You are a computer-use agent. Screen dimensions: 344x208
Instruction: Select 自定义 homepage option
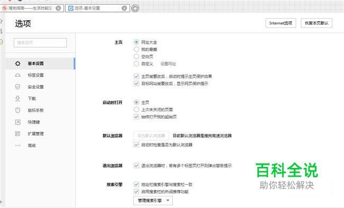coord(137,64)
